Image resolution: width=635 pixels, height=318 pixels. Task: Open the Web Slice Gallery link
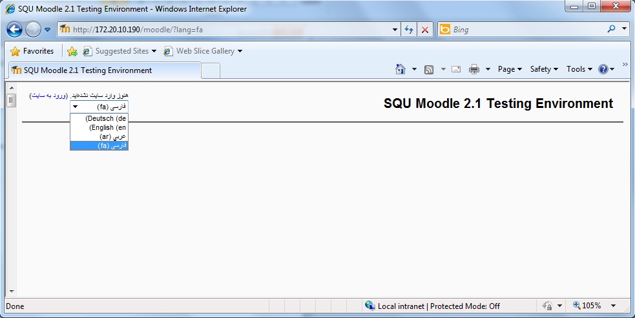pos(203,51)
